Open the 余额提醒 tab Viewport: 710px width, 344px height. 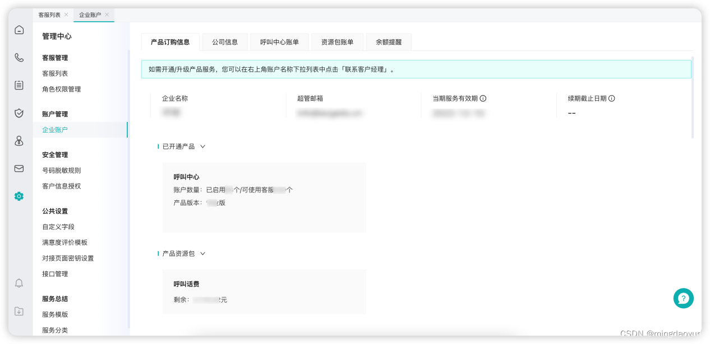[x=389, y=41]
